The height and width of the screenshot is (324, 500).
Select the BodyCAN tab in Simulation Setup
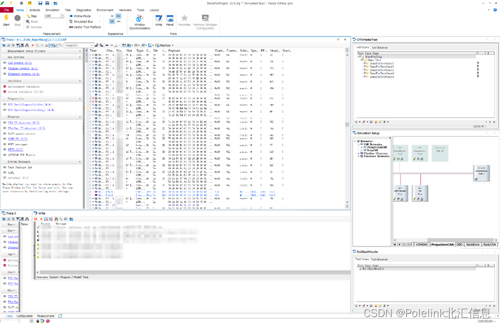[490, 245]
